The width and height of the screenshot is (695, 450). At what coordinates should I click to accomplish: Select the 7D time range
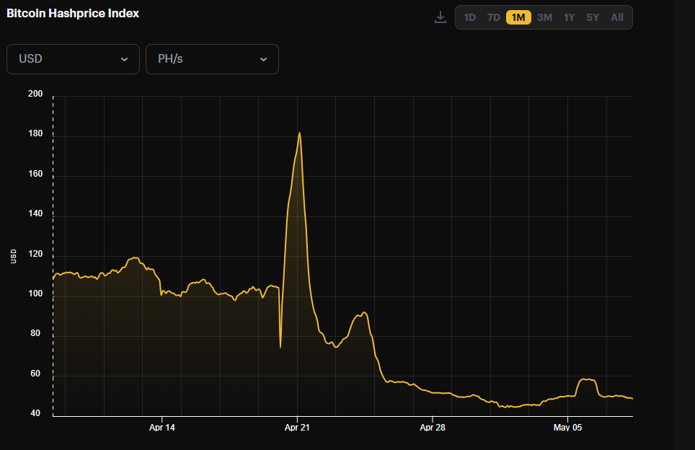(x=494, y=17)
